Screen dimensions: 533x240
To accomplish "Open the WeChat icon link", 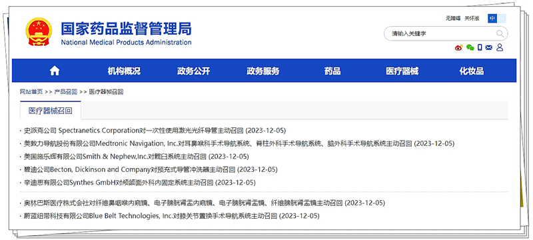I will 470,47.
